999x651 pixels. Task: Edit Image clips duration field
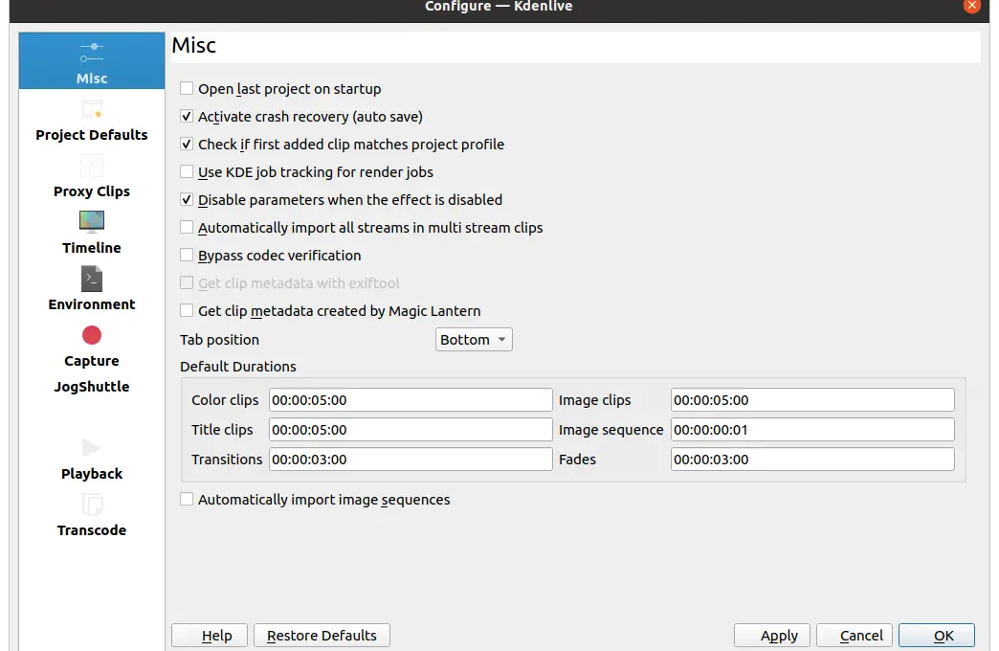pyautogui.click(x=812, y=400)
